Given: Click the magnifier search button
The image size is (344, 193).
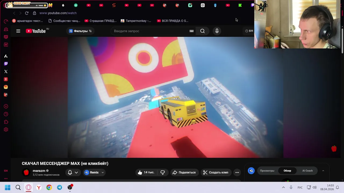Looking at the screenshot, I should pyautogui.click(x=202, y=31).
